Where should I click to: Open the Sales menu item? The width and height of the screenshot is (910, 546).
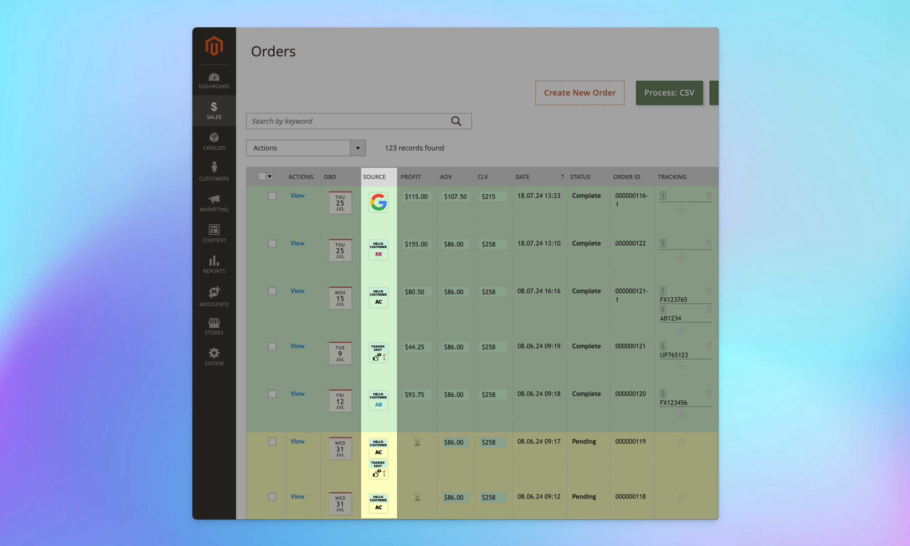[214, 110]
